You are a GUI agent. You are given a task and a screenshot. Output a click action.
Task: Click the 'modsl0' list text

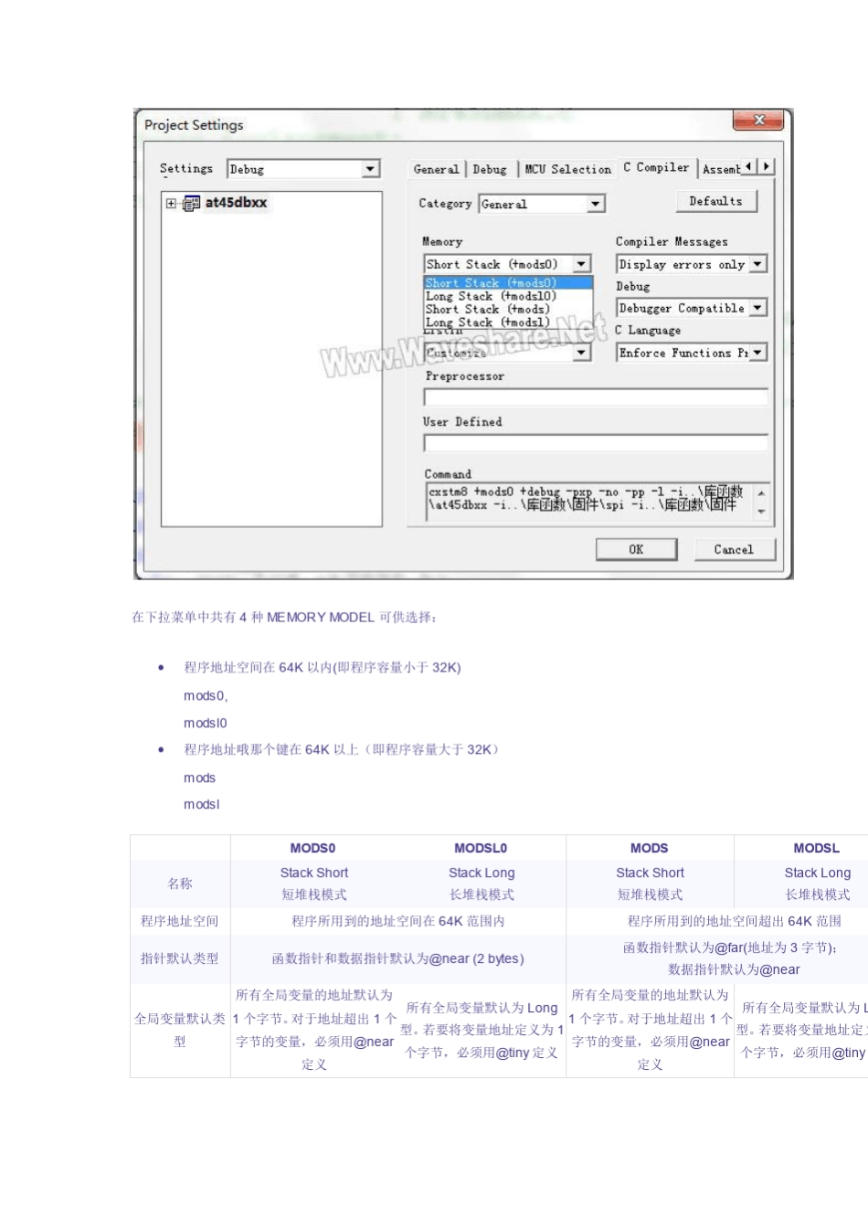click(205, 723)
